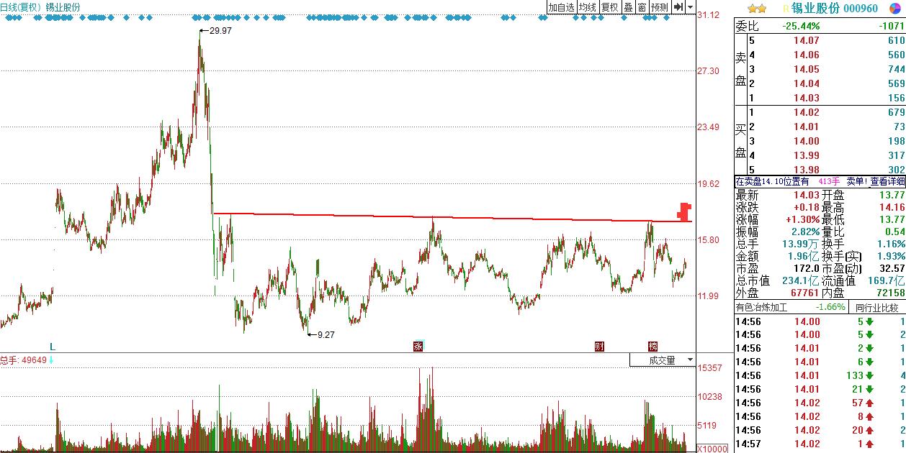Click 加自选 to add to watchlist
The height and width of the screenshot is (453, 906).
(562, 7)
